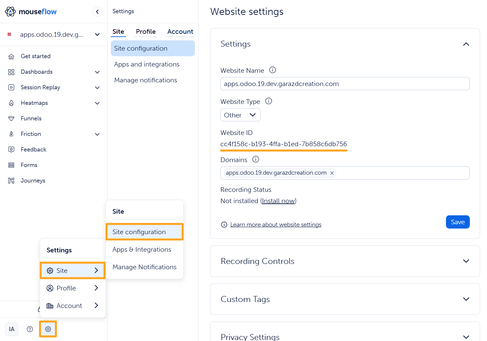The width and height of the screenshot is (487, 341).
Task: Switch to the Account tab
Action: coord(180,31)
